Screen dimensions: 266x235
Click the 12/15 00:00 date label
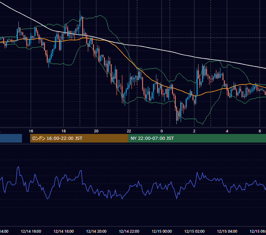pos(162,231)
